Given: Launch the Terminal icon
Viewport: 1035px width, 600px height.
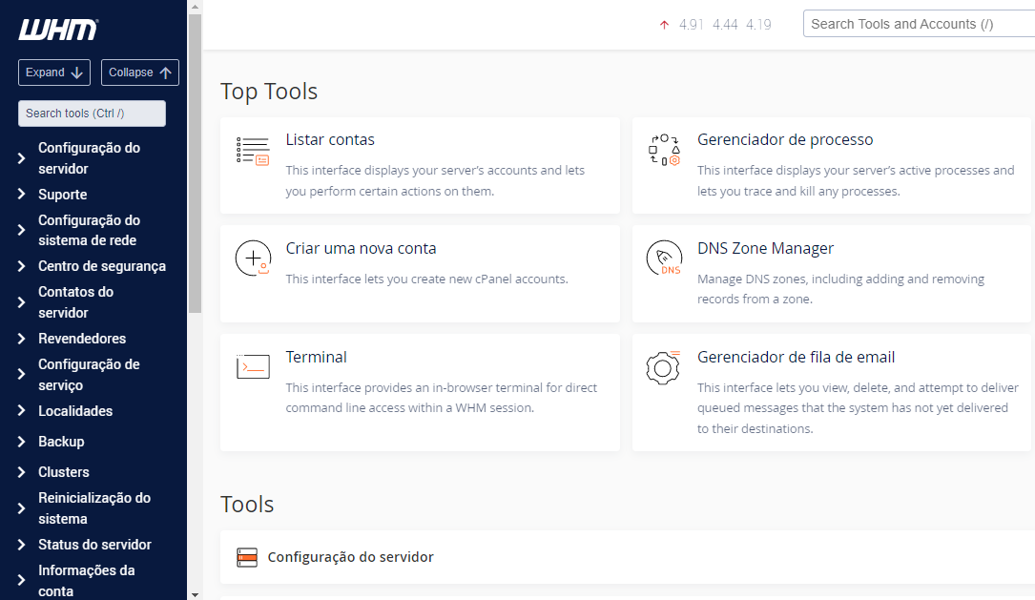Looking at the screenshot, I should tap(253, 367).
